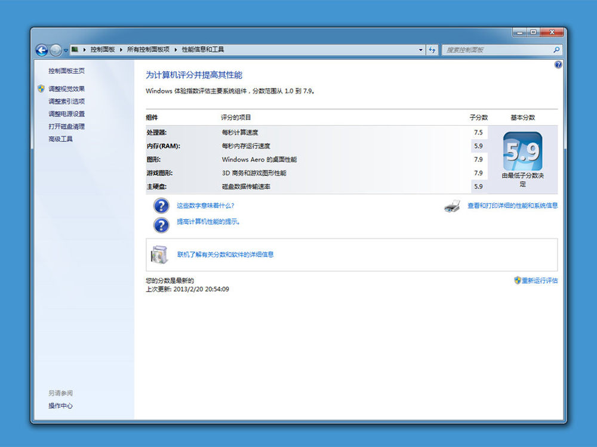Minimize the control panel window
Image resolution: width=597 pixels, height=447 pixels.
click(x=519, y=33)
